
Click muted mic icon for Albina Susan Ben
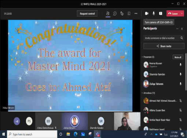(x=180, y=110)
